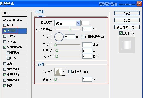
Task: Open the 等高线 contour picker arrow
Action: (64, 72)
